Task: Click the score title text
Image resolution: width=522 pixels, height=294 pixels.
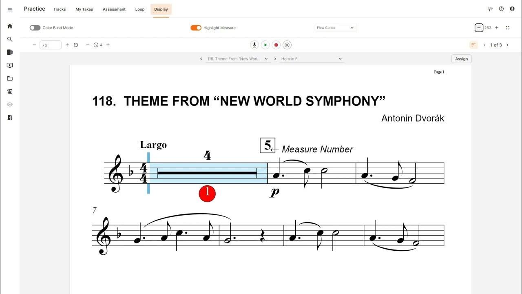Action: pyautogui.click(x=239, y=101)
